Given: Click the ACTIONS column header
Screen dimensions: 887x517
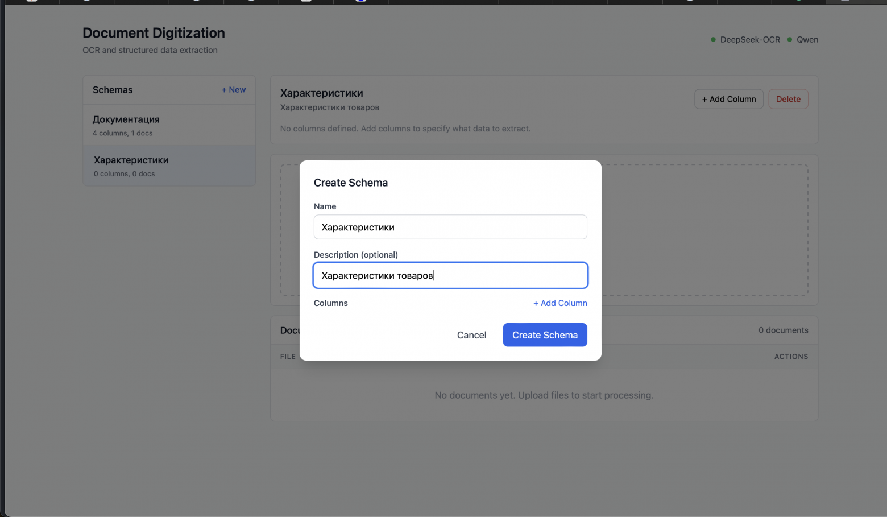Looking at the screenshot, I should click(790, 357).
